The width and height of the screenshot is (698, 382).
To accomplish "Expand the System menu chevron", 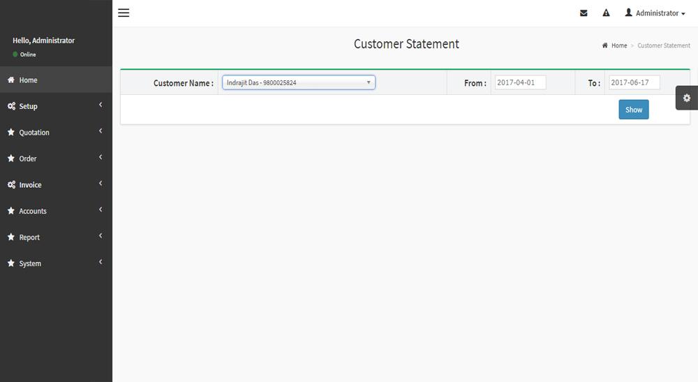I will click(x=101, y=262).
